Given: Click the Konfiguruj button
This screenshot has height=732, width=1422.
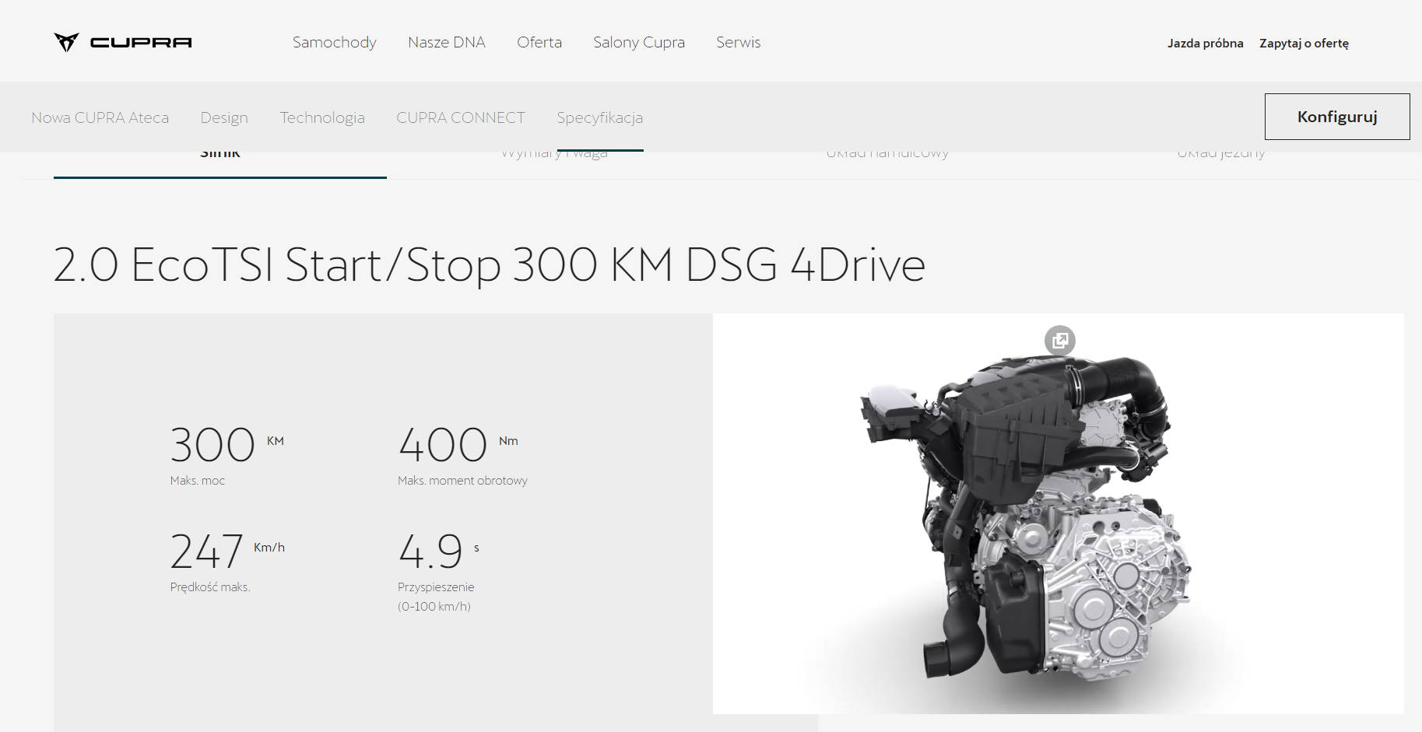Looking at the screenshot, I should pos(1337,117).
